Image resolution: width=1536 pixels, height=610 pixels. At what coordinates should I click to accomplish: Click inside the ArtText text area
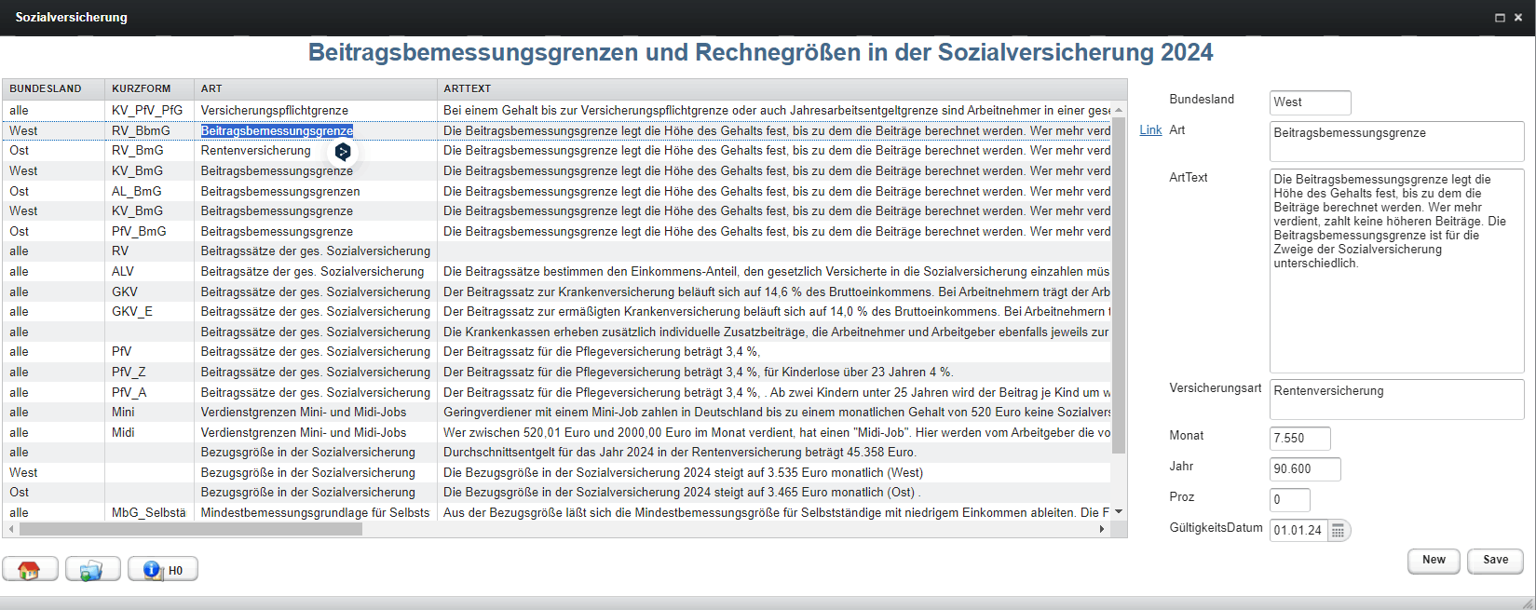pos(1397,270)
